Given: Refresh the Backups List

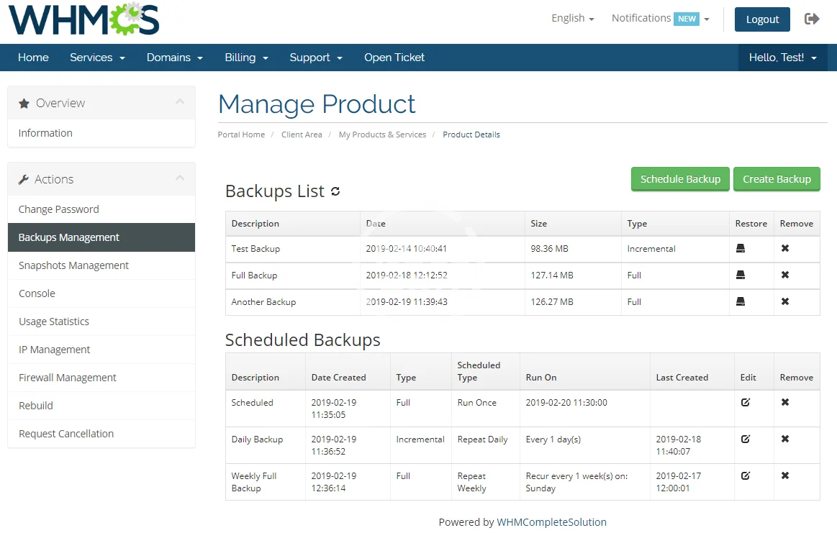Looking at the screenshot, I should (335, 191).
